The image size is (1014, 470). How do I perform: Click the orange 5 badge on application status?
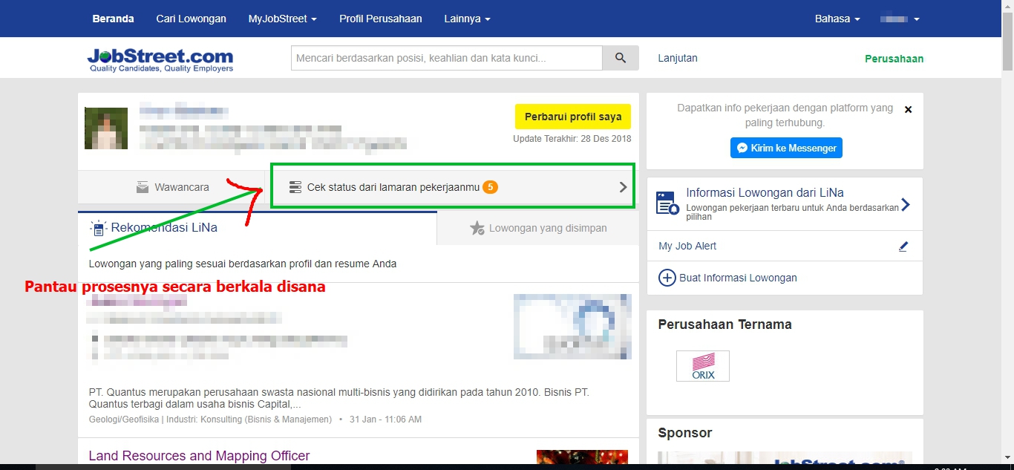[490, 186]
